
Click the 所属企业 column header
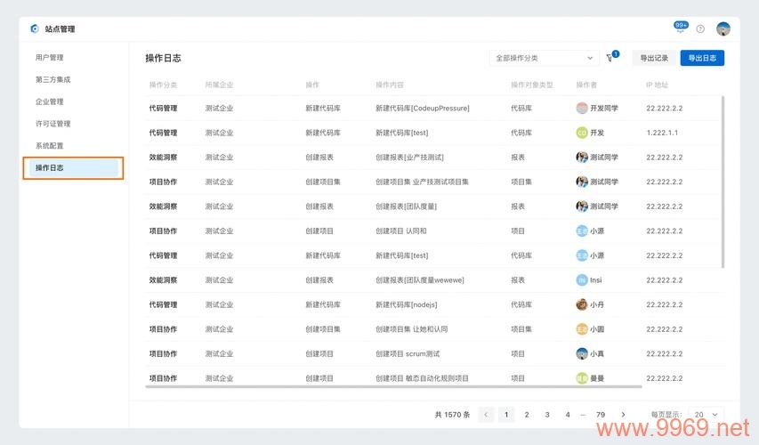click(219, 85)
